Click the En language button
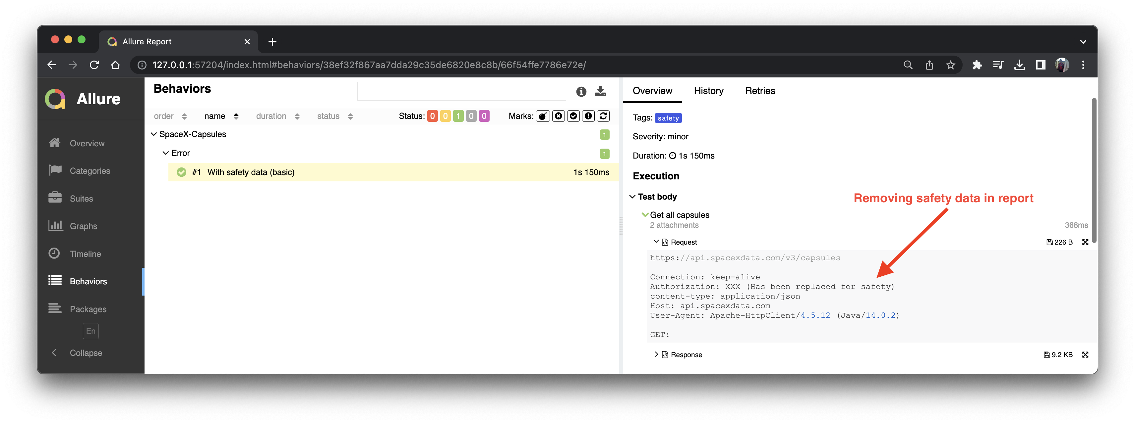The width and height of the screenshot is (1135, 423). [90, 331]
